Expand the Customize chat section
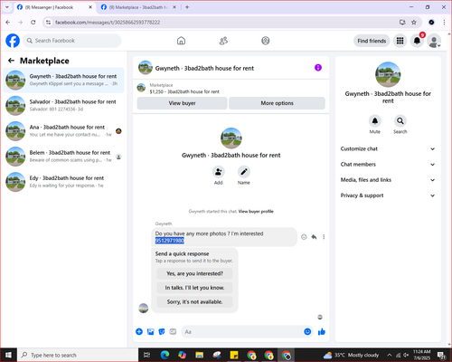This screenshot has width=452, height=362. point(388,148)
